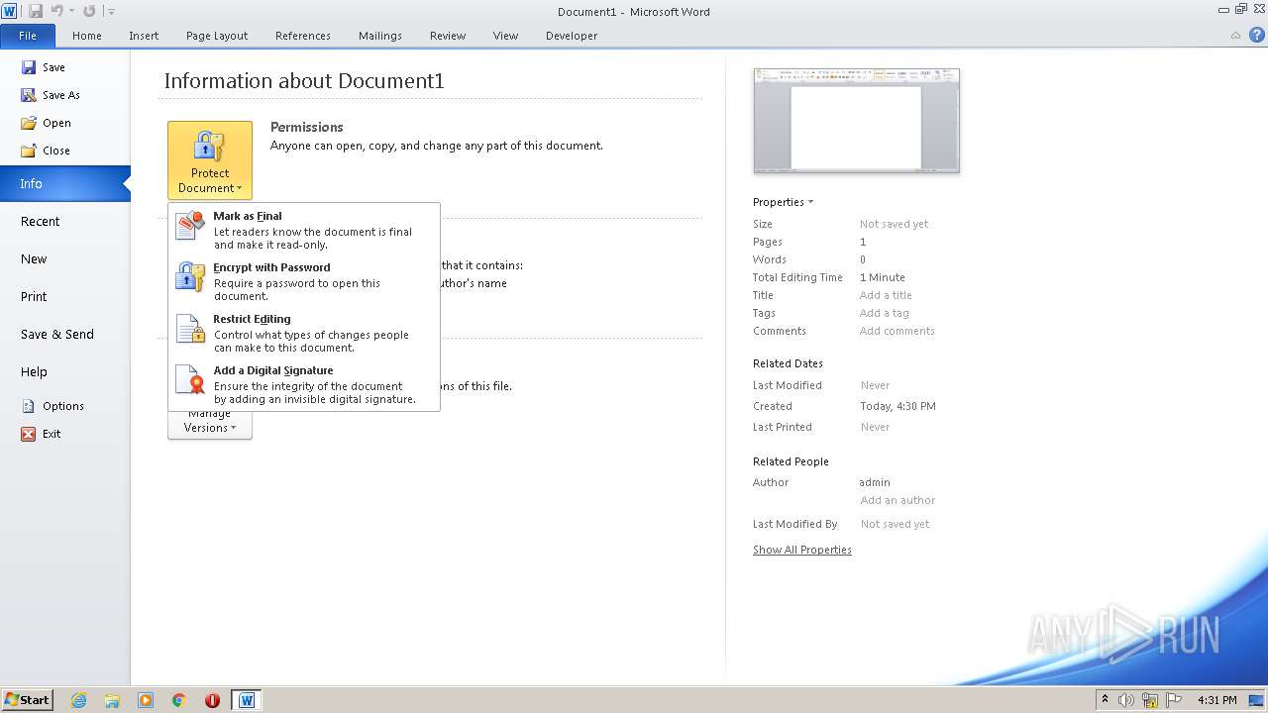This screenshot has height=713, width=1268.
Task: Click the Redo icon in title bar
Action: (x=89, y=11)
